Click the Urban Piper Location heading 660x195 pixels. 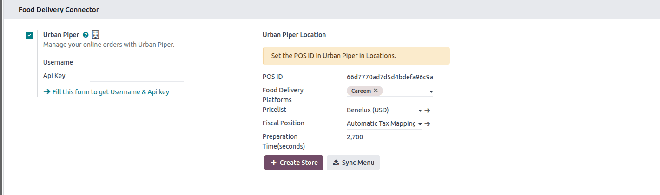294,35
